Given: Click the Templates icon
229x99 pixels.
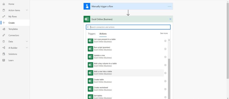Looking at the screenshot, I should click(4, 29).
